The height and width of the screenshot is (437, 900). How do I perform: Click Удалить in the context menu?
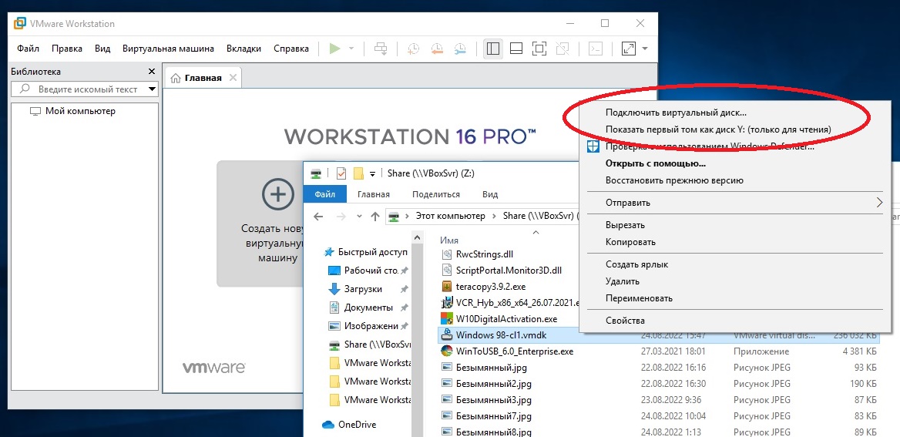click(x=622, y=281)
